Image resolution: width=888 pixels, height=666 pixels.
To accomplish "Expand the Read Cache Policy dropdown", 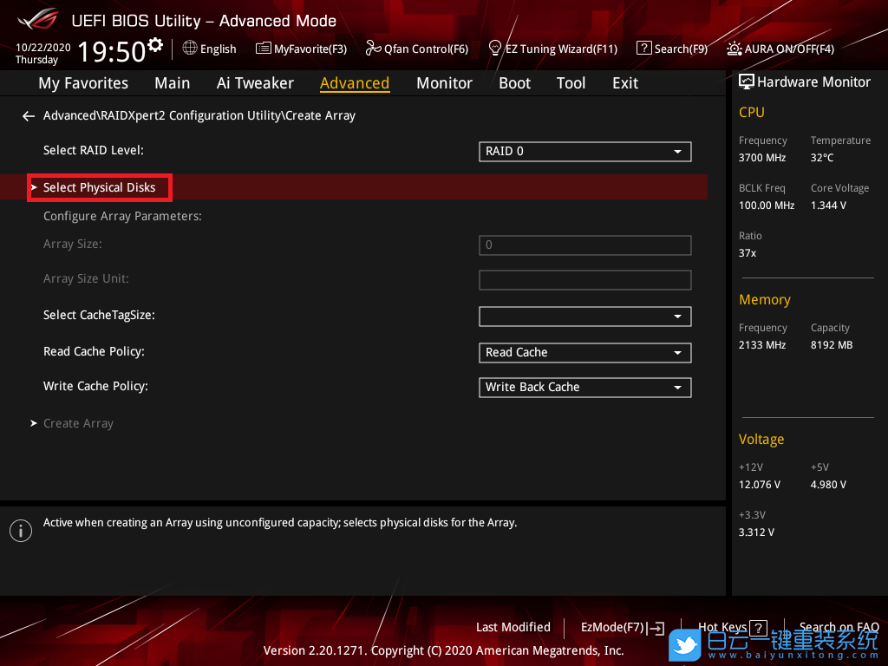I will click(584, 352).
